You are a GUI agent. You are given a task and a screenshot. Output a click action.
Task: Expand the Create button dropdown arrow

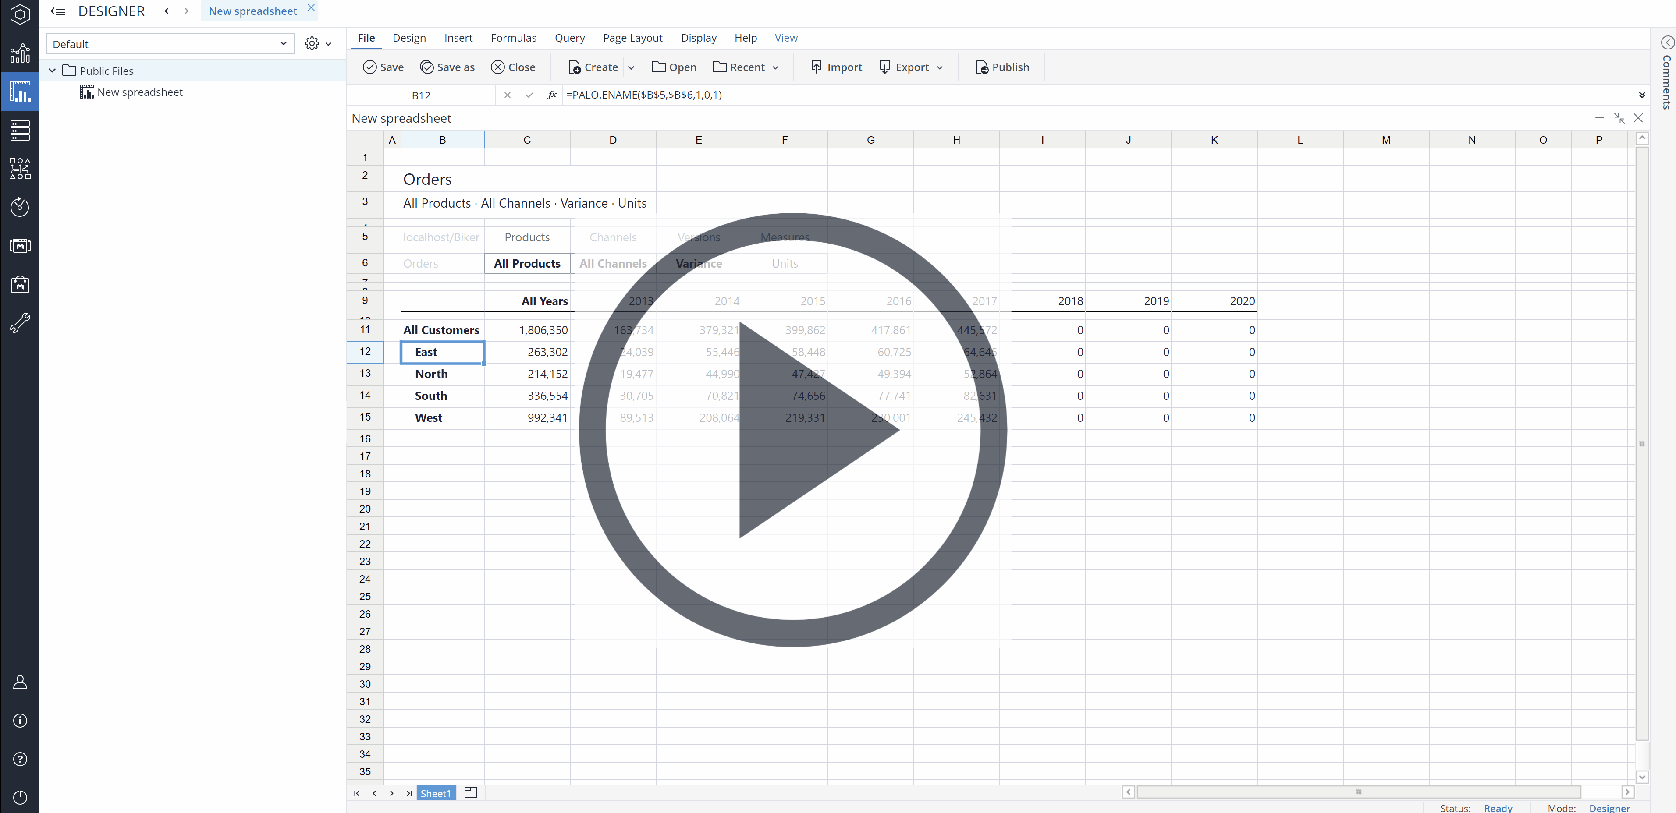point(631,67)
